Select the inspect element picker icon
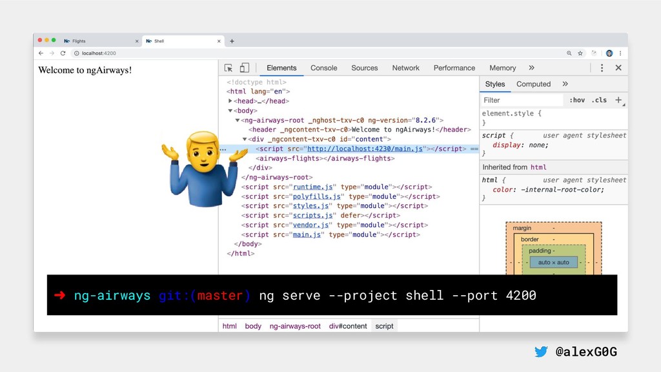This screenshot has width=661, height=372. point(229,68)
